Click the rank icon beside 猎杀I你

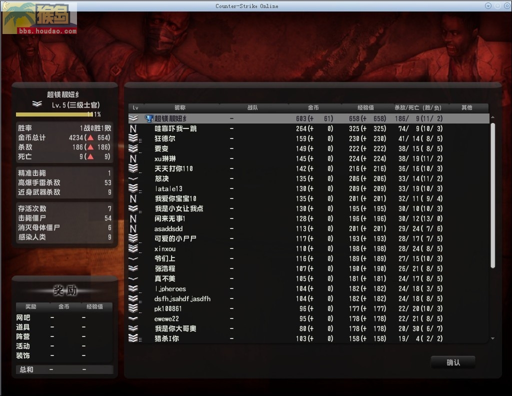point(134,338)
